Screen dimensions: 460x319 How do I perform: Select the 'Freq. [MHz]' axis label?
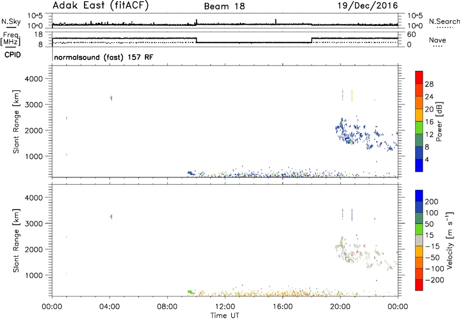pos(10,39)
